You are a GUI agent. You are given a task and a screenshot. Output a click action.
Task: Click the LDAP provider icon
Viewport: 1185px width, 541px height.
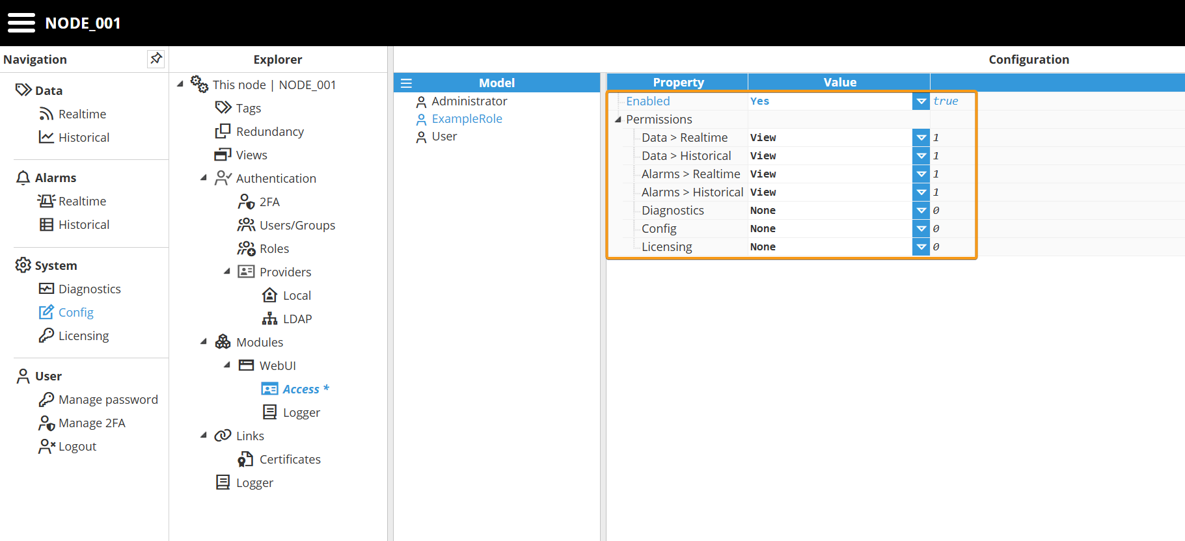tap(269, 319)
